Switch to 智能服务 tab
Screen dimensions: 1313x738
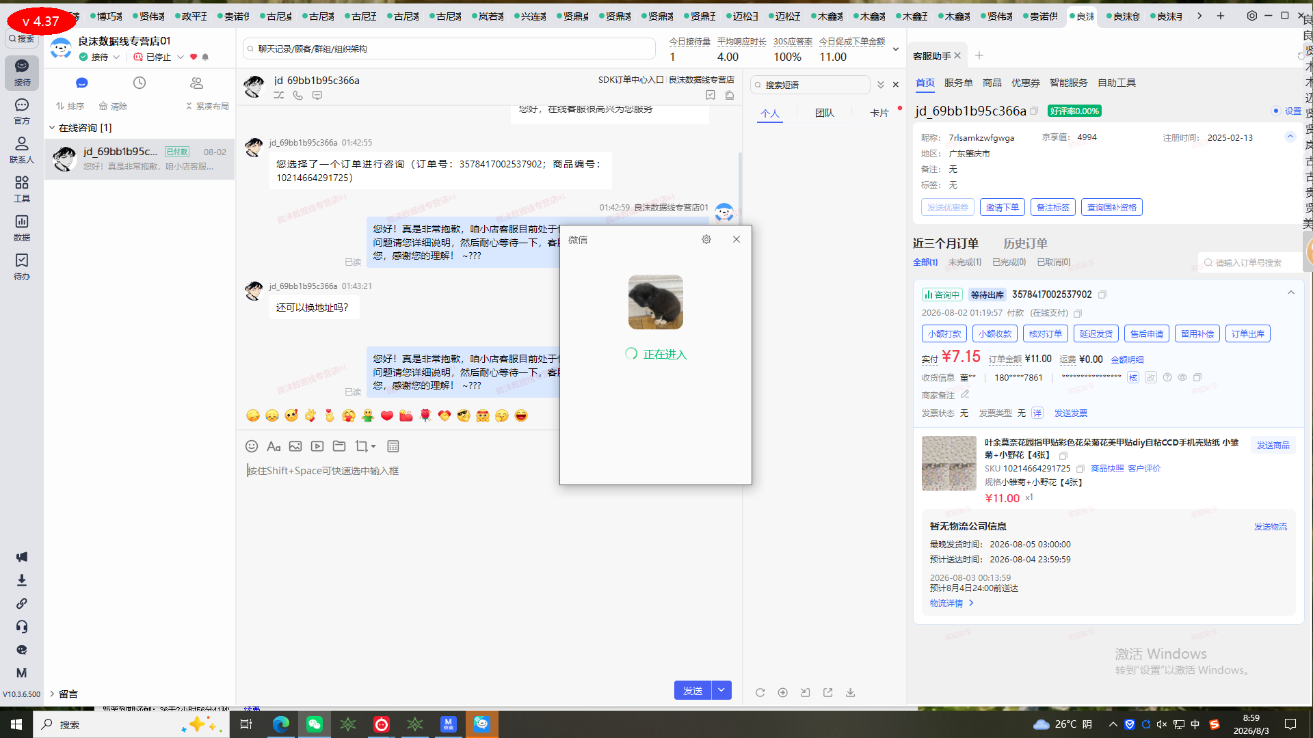click(1069, 83)
